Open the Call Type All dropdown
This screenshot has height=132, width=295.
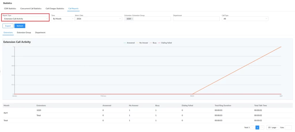tap(245, 19)
